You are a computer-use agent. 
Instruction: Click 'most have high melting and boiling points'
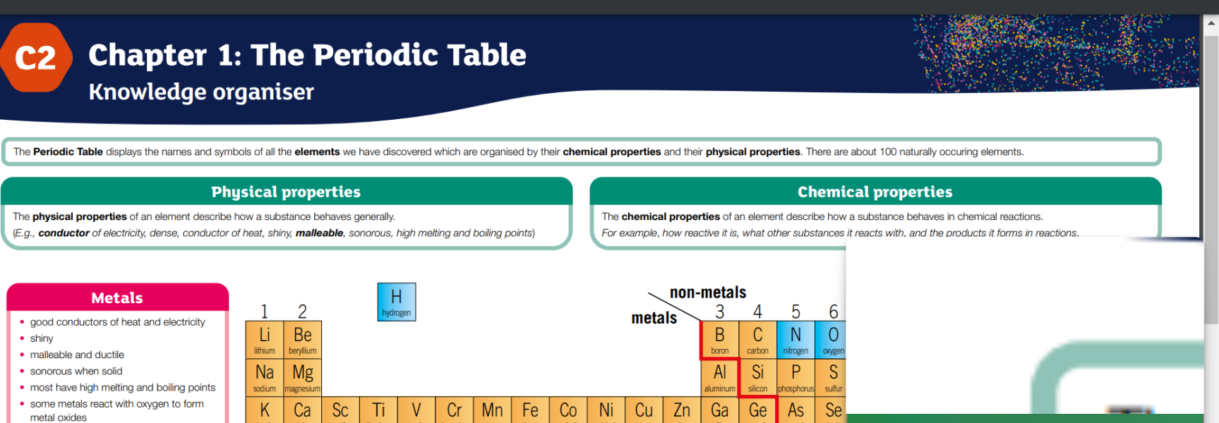click(x=123, y=387)
